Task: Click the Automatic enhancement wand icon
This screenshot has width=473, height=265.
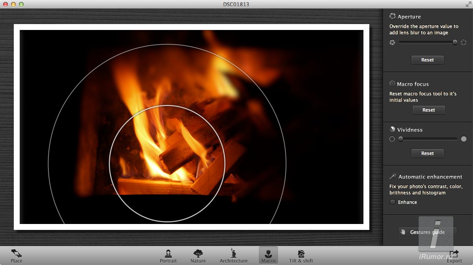Action: [393, 176]
